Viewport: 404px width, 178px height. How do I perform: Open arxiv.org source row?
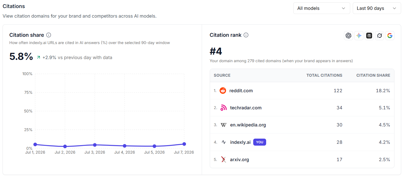302,160
